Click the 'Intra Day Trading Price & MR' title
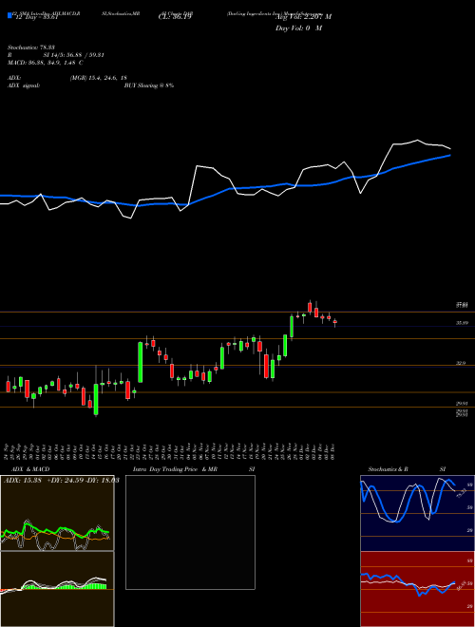This screenshot has width=475, height=627. pyautogui.click(x=175, y=469)
